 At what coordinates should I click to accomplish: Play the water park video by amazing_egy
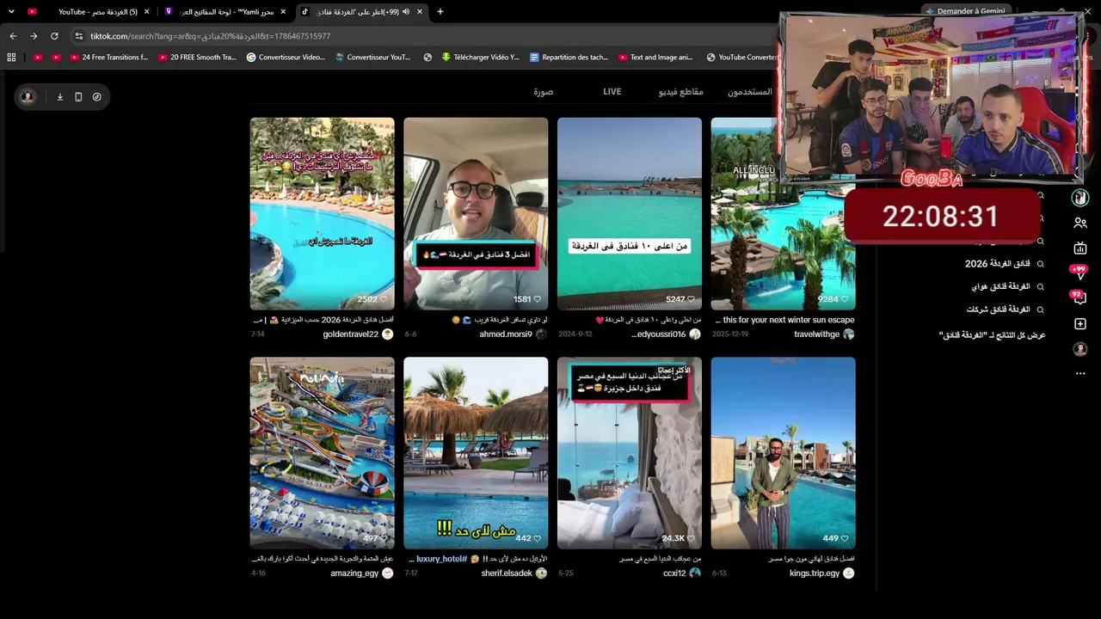[x=322, y=452]
